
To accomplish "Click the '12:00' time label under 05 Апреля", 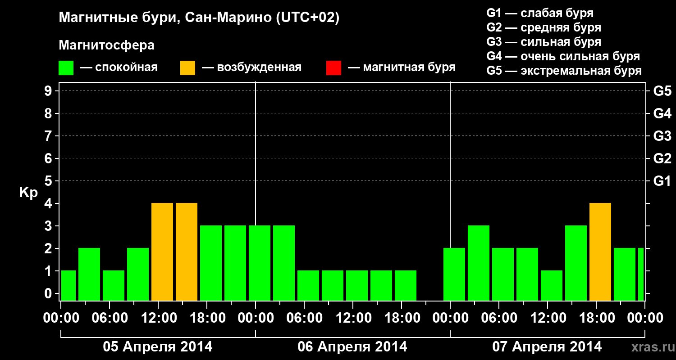I will tap(159, 318).
